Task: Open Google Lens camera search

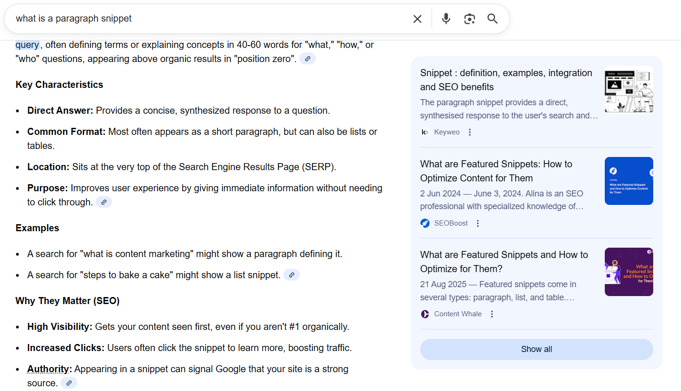Action: pyautogui.click(x=469, y=19)
